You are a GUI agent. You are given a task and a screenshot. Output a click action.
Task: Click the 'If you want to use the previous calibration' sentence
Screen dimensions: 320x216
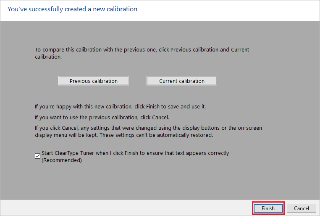(x=102, y=117)
